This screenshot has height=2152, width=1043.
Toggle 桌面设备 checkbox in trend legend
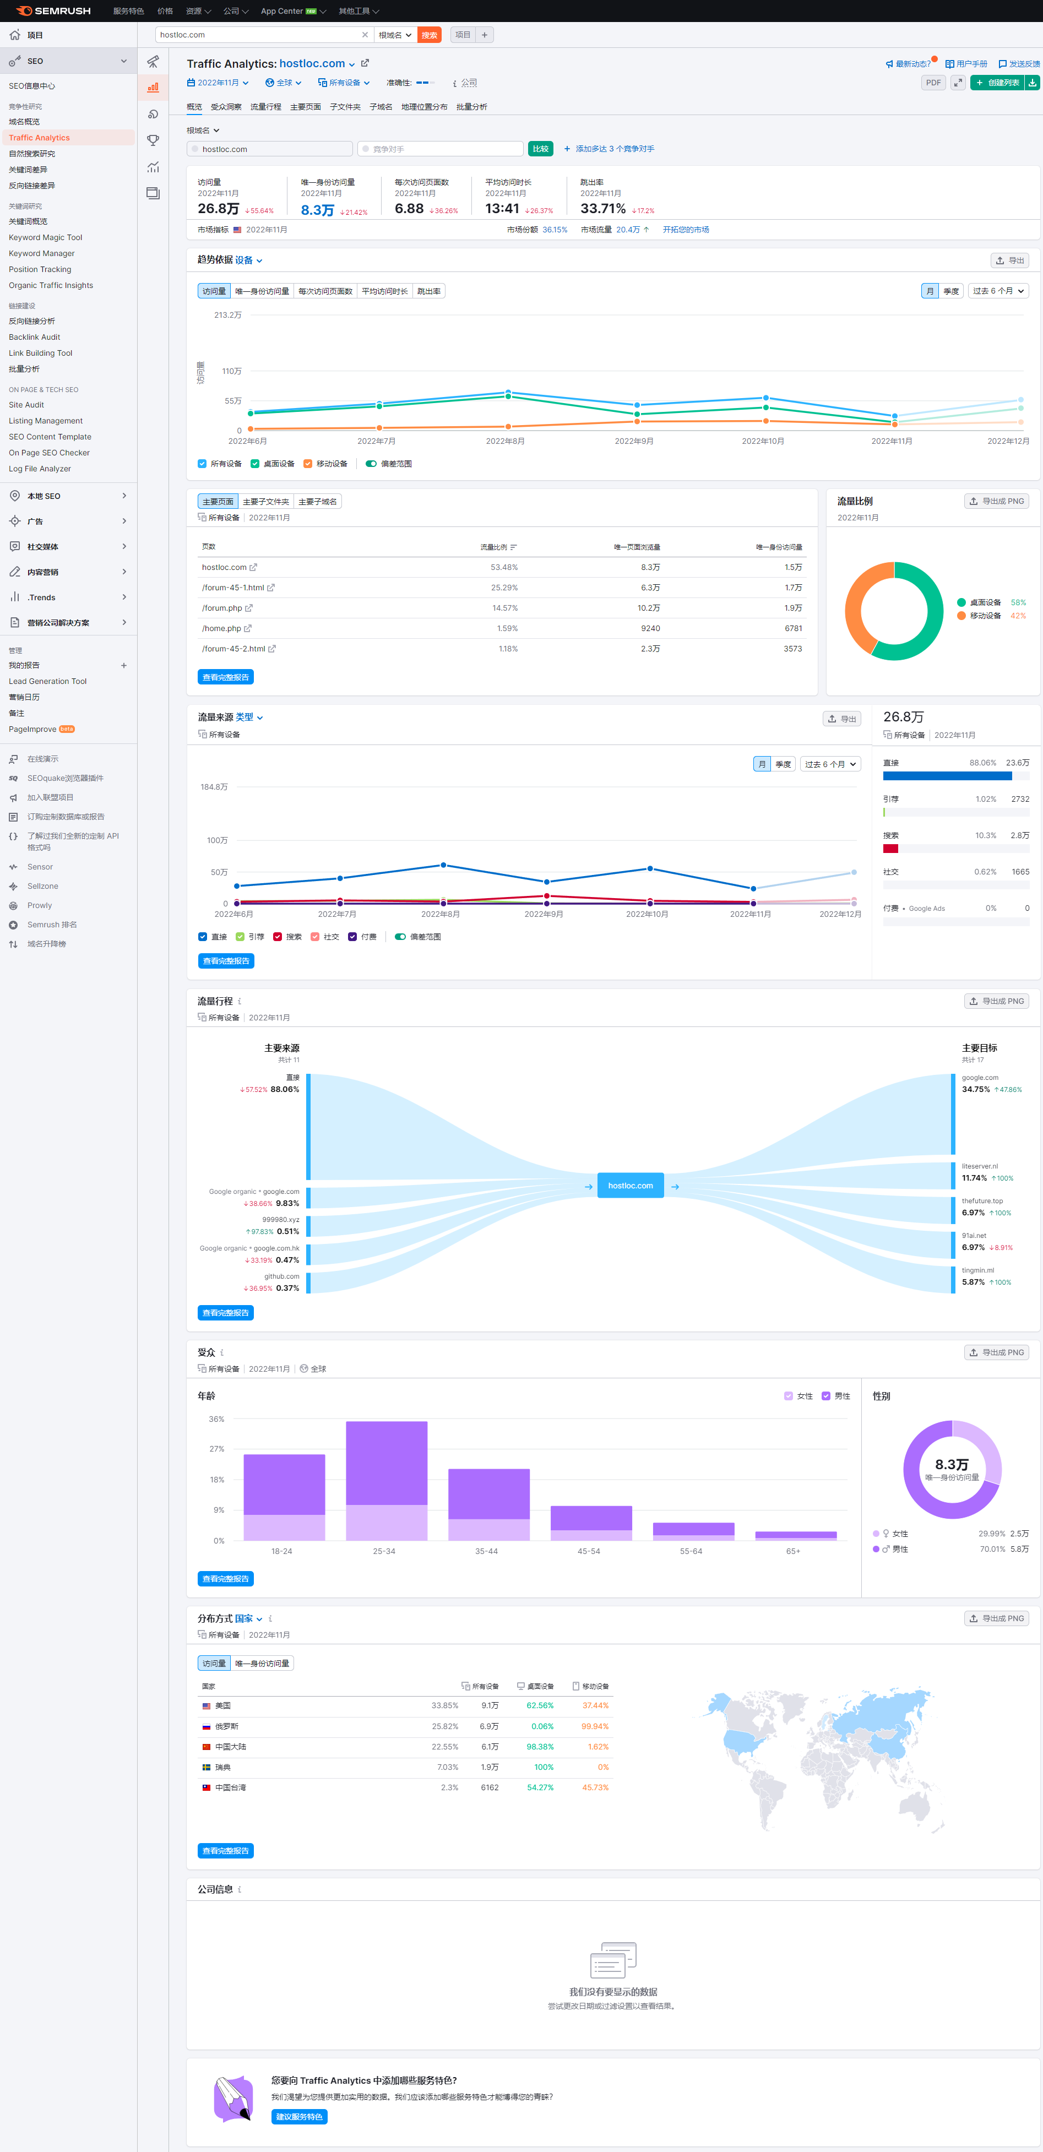tap(255, 464)
